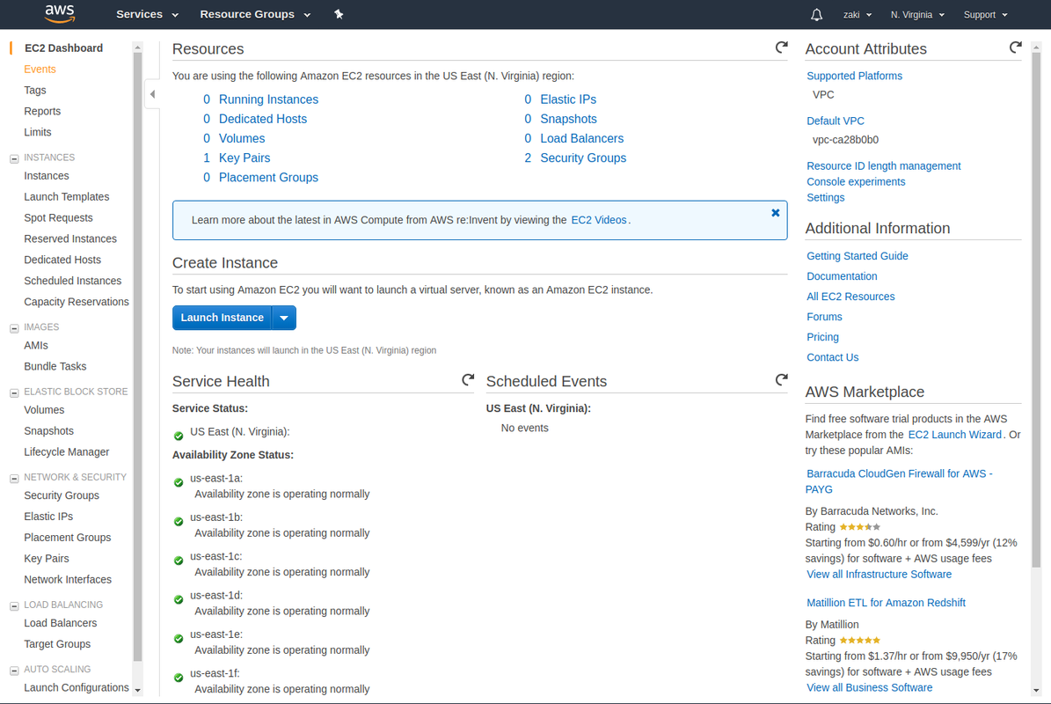Click the us-east-1f green status icon
This screenshot has height=704, width=1051.
pos(179,678)
